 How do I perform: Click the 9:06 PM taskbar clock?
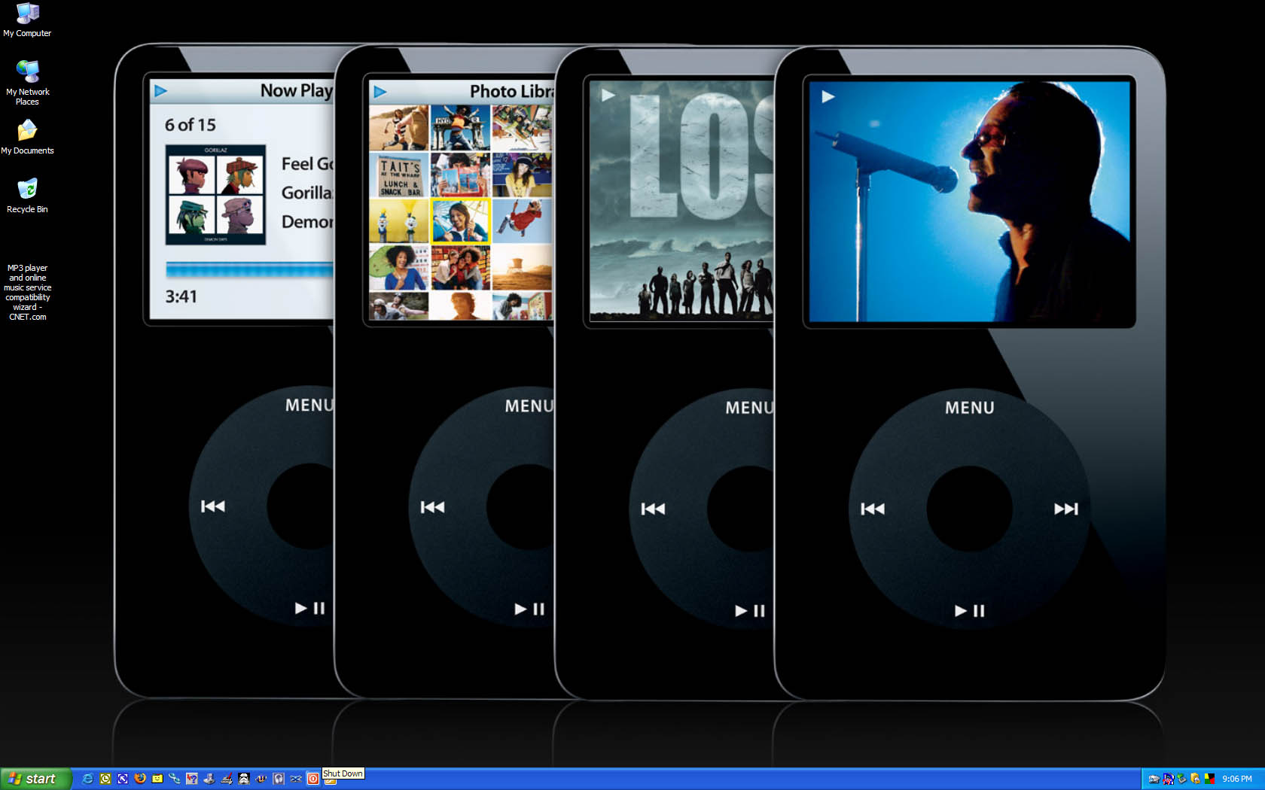[1237, 779]
